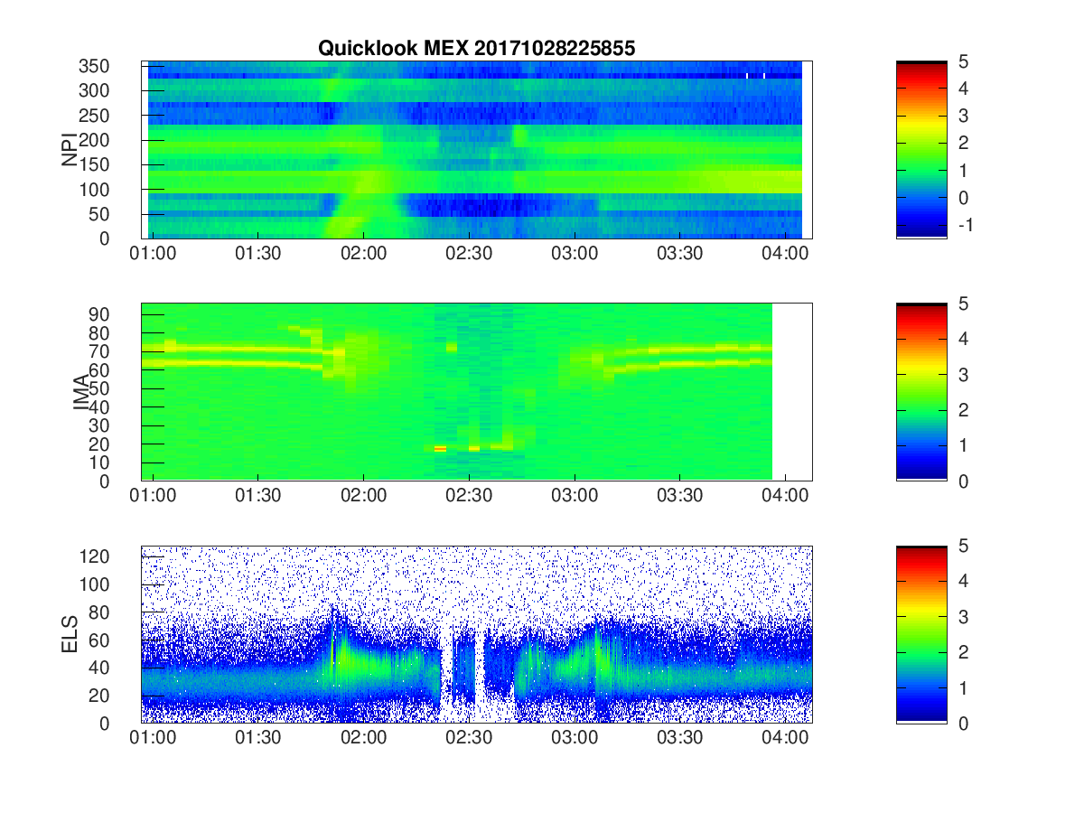Screen dimensions: 1084x813
Task: Pick the ELS panel's color bar
Action: pyautogui.click(x=921, y=634)
